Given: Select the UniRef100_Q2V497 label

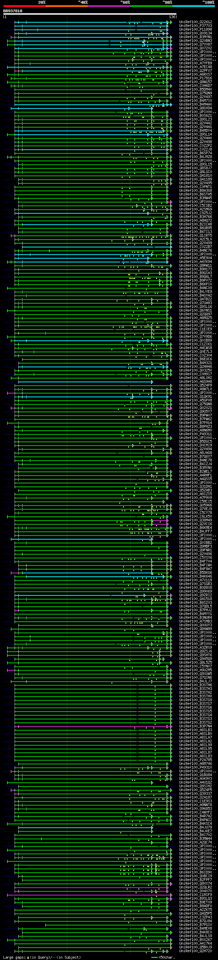Looking at the screenshot, I should click(196, 97).
